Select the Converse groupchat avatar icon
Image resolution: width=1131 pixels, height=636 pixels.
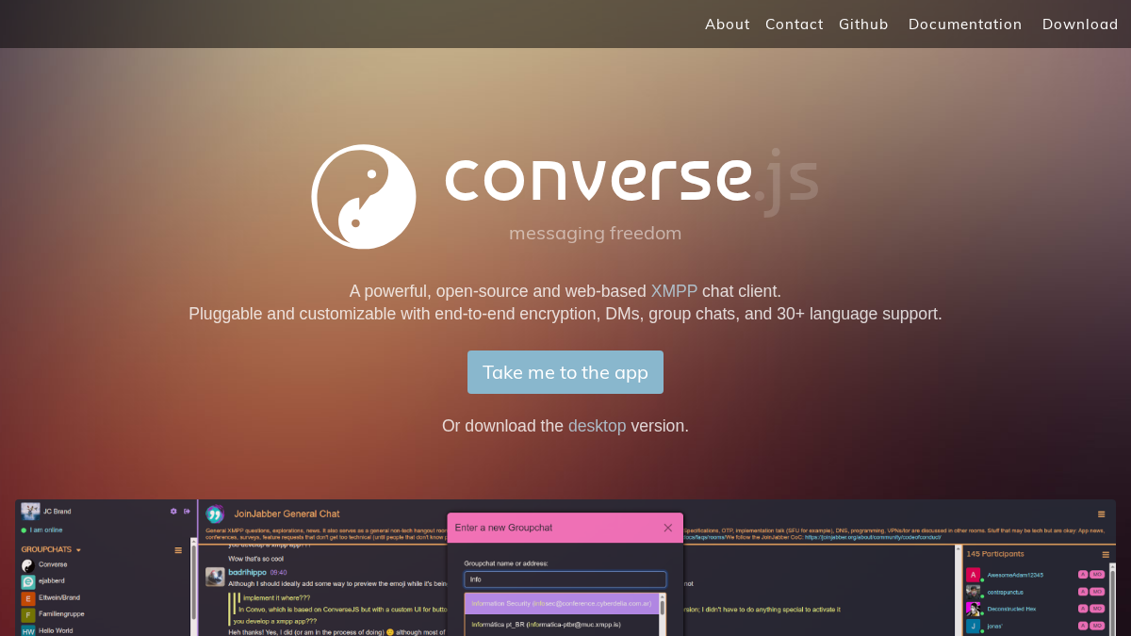[27, 565]
